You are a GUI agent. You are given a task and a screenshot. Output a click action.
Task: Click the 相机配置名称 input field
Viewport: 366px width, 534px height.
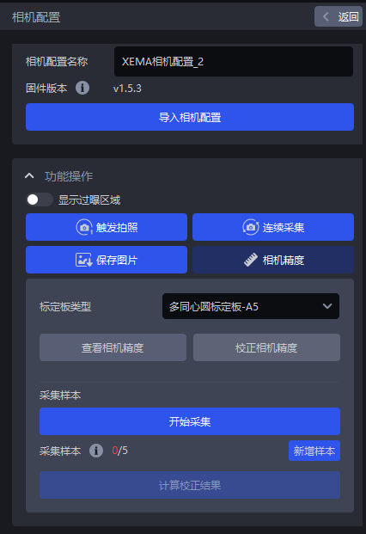click(234, 61)
